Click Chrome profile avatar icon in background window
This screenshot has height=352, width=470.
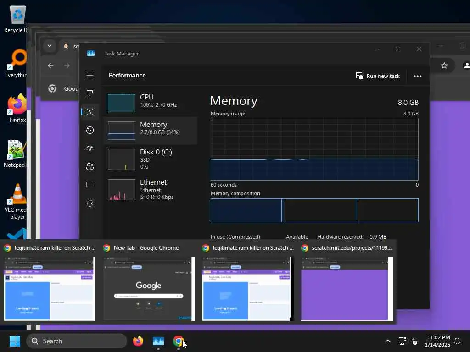[466, 66]
